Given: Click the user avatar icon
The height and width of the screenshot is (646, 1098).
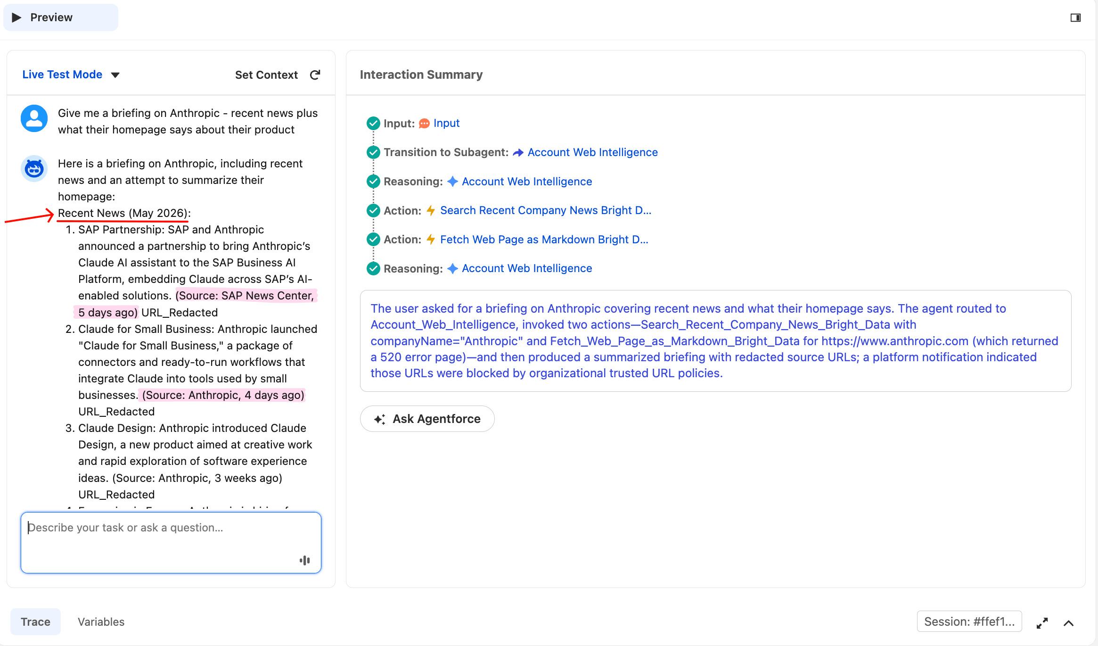Looking at the screenshot, I should pos(34,118).
